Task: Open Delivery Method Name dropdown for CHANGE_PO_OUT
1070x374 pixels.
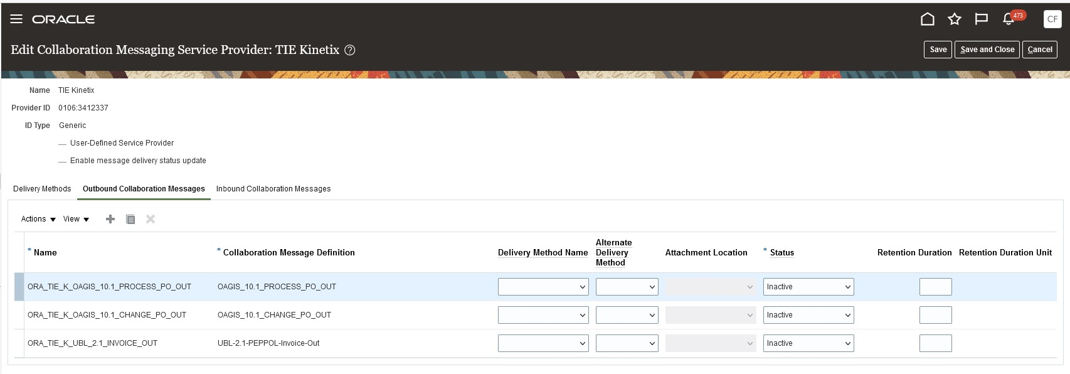Action: tap(543, 315)
